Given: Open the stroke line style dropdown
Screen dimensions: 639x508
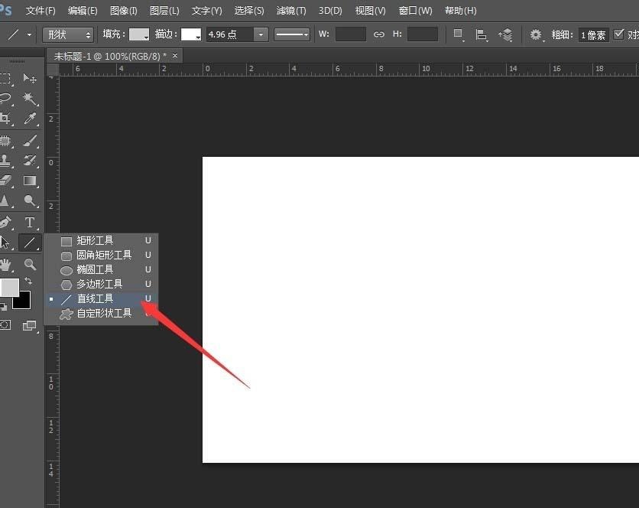Looking at the screenshot, I should (292, 34).
